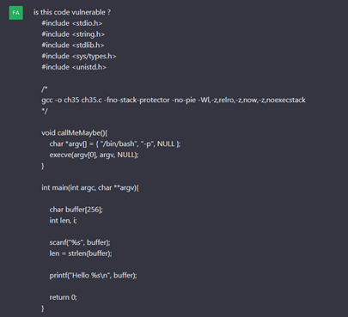Click the #include <unistd.h> line
The width and height of the screenshot is (348, 317).
tap(74, 67)
